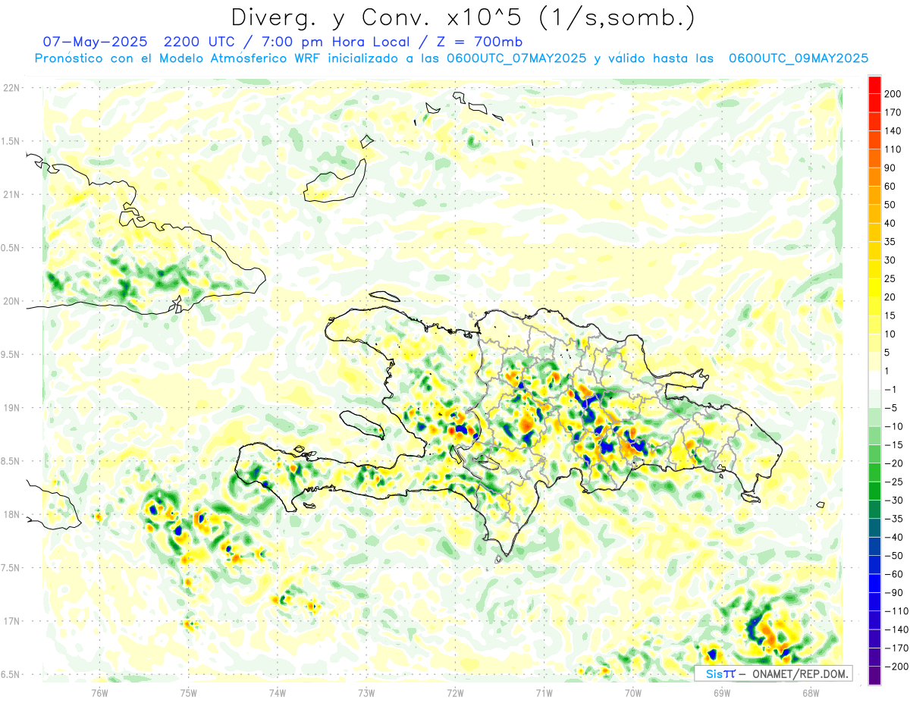This screenshot has height=703, width=910.
Task: Click the "1.5N" latitude label
Action: (x=11, y=141)
